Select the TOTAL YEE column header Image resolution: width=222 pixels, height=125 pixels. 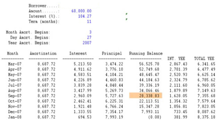pos(204,59)
